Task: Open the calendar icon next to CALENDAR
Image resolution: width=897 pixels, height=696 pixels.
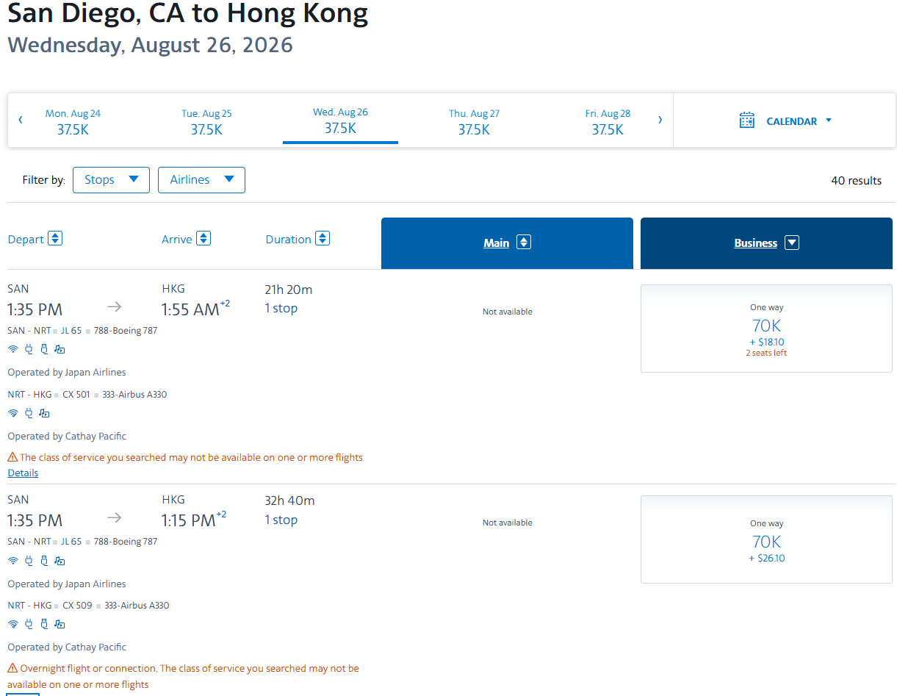Action: tap(746, 121)
